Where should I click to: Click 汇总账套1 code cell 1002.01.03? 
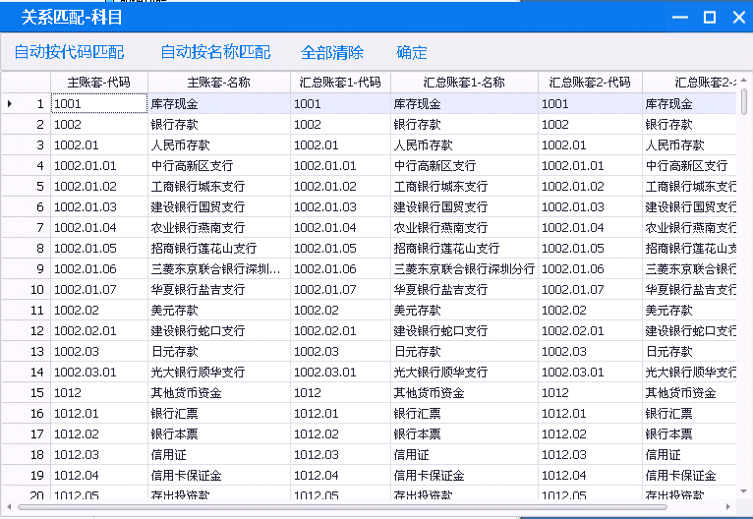[x=340, y=207]
